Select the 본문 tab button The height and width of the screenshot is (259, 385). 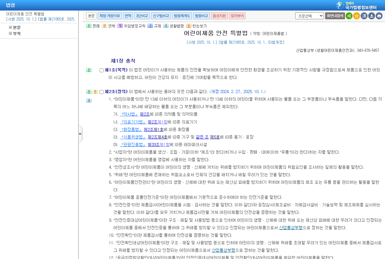click(x=91, y=16)
